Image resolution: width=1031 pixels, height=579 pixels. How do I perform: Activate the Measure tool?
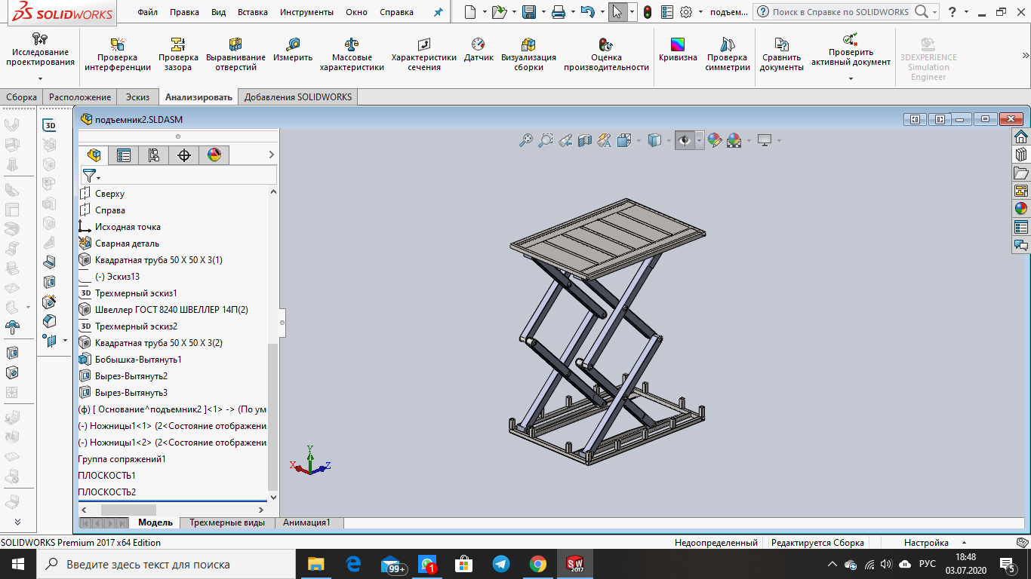[x=293, y=50]
